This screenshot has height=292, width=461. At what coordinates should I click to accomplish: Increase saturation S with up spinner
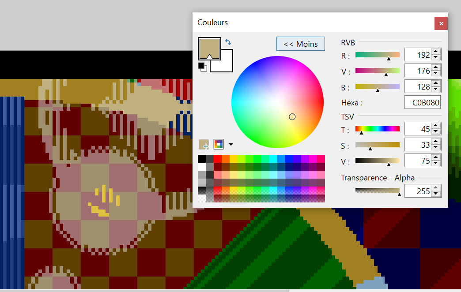point(436,142)
